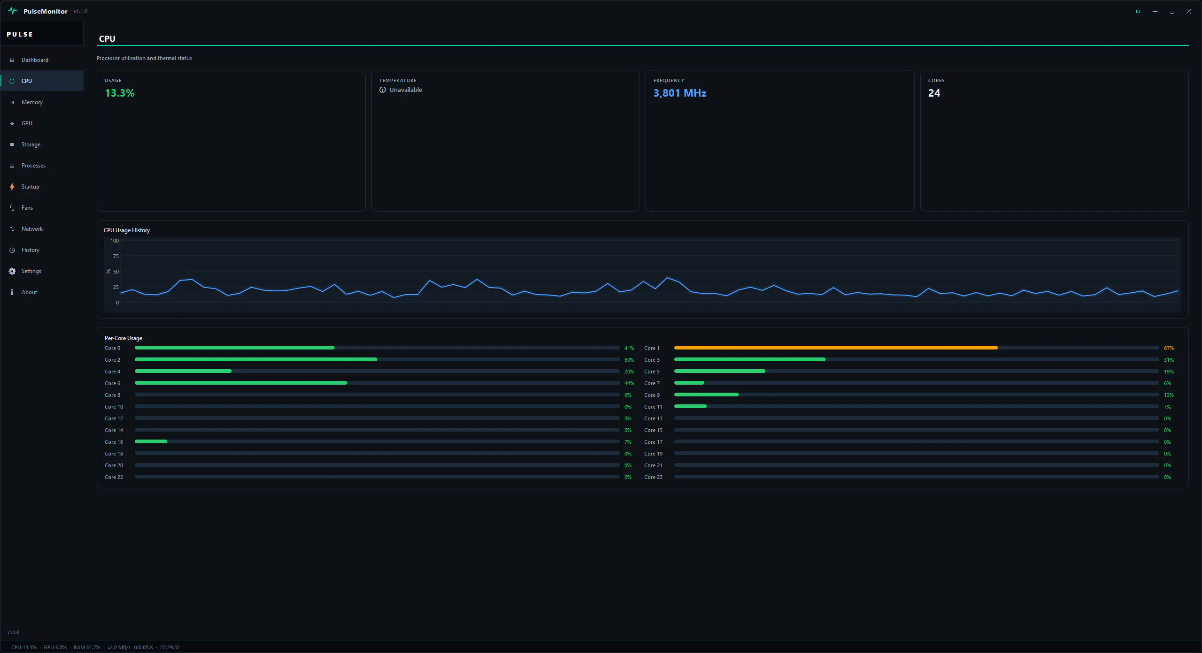
Task: Click the Unavailable temperature text
Action: coord(406,90)
